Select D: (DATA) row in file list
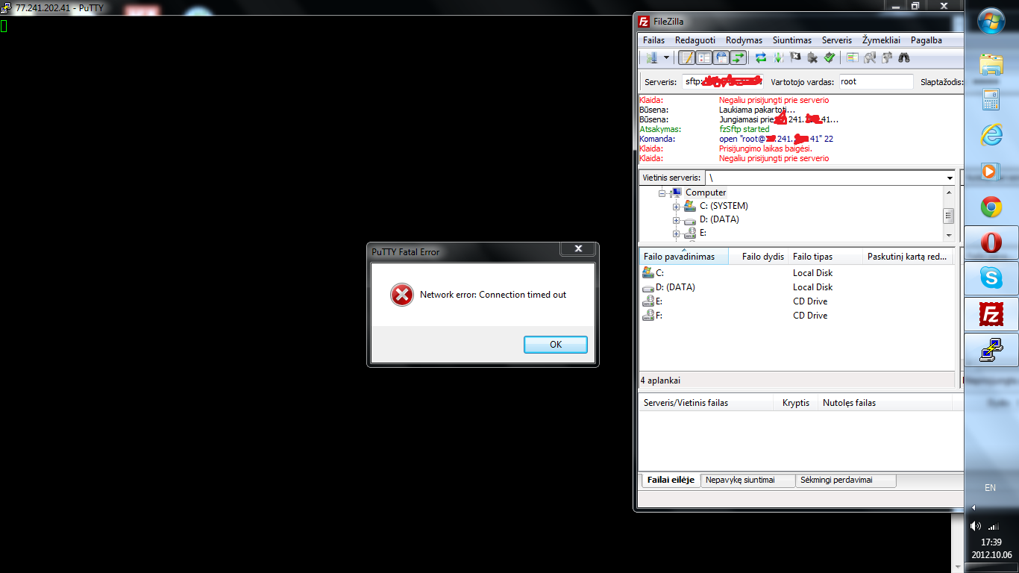Image resolution: width=1019 pixels, height=573 pixels. [797, 287]
